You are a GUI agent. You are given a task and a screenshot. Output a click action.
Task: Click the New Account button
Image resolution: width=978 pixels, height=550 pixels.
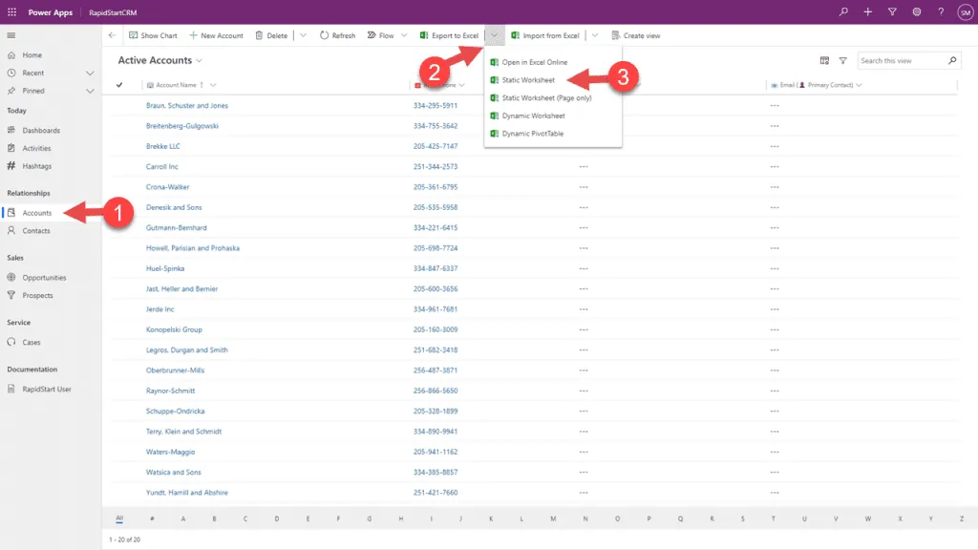[216, 35]
